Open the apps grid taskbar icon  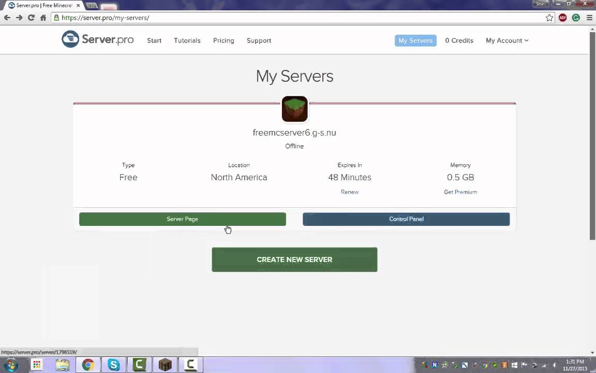coord(37,365)
